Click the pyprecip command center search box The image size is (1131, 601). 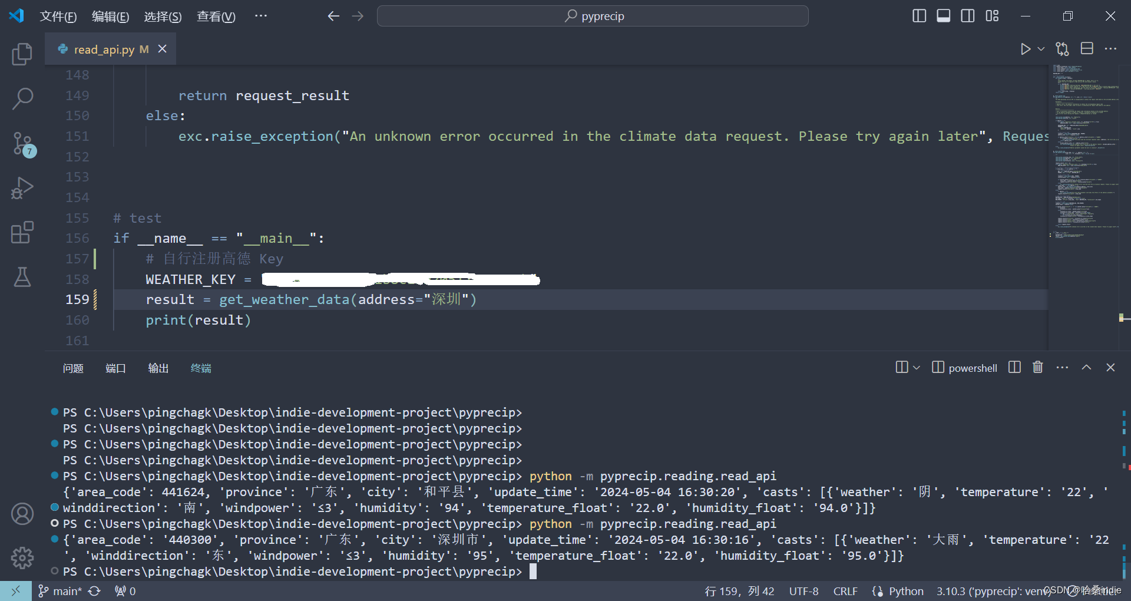point(593,16)
